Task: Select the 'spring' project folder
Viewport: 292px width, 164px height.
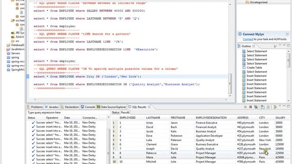Action: click(x=13, y=57)
